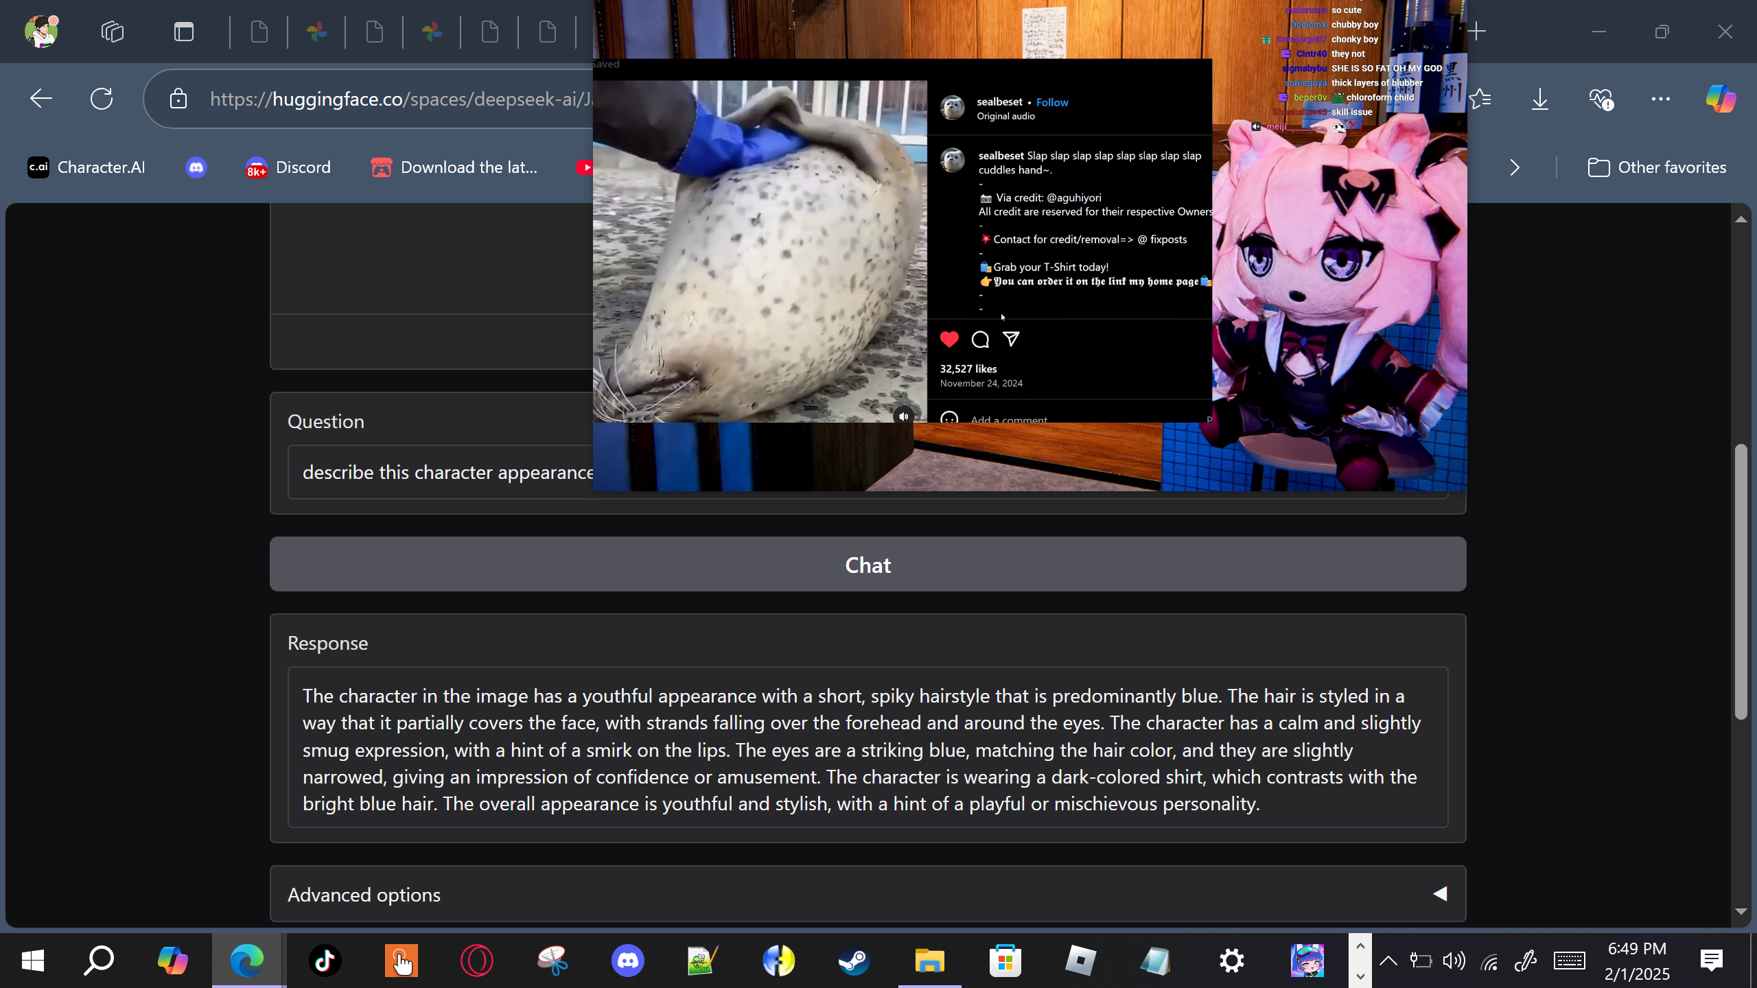Follow the sealbeset account
This screenshot has height=988, width=1757.
(x=1051, y=102)
